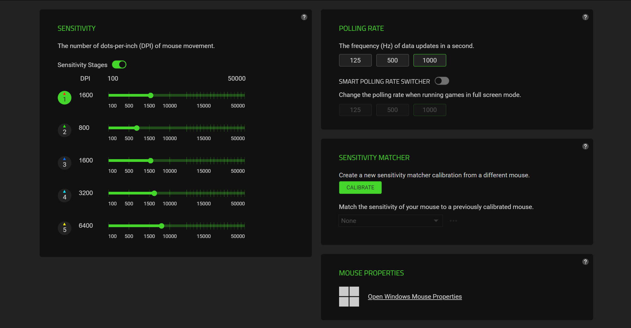Click the '50000' maximum value in the DPI header
The width and height of the screenshot is (631, 328).
(237, 79)
